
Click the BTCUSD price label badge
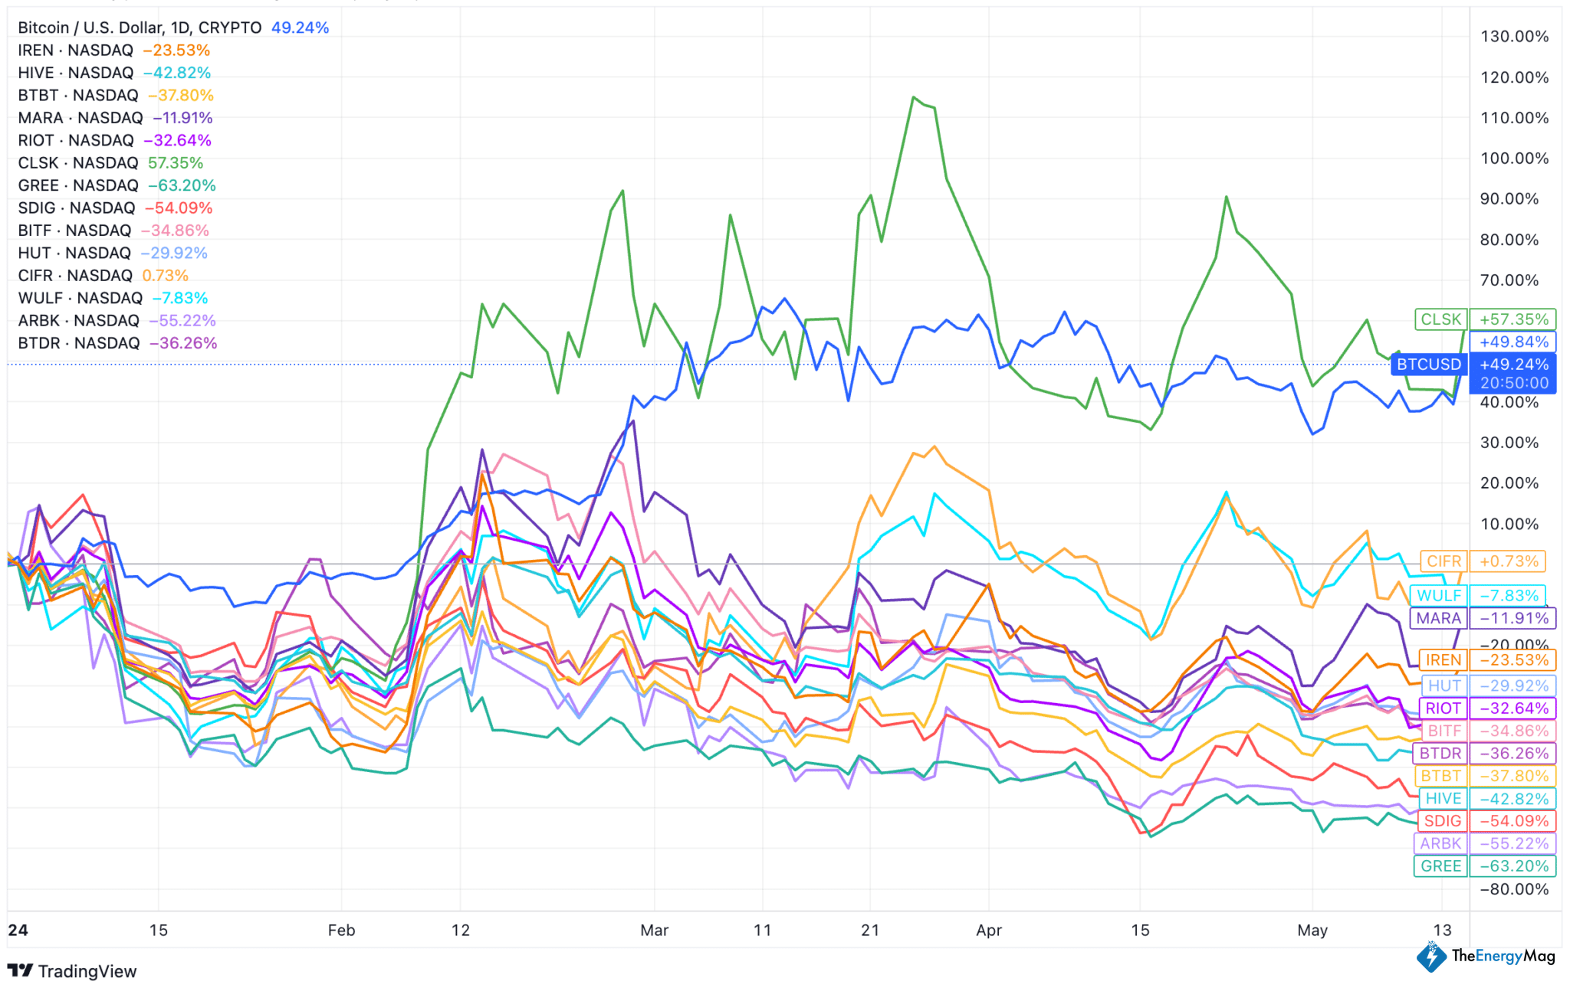pos(1429,365)
